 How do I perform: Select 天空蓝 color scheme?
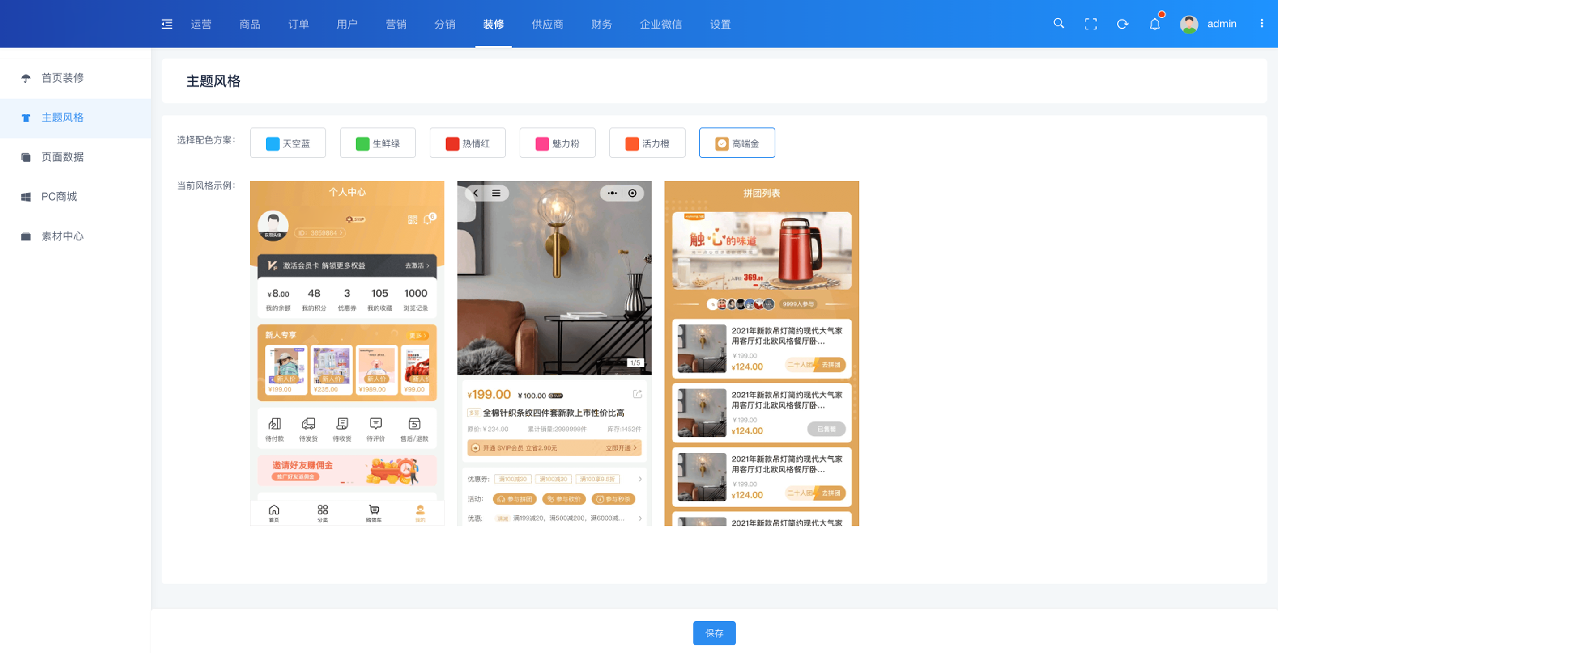click(288, 143)
